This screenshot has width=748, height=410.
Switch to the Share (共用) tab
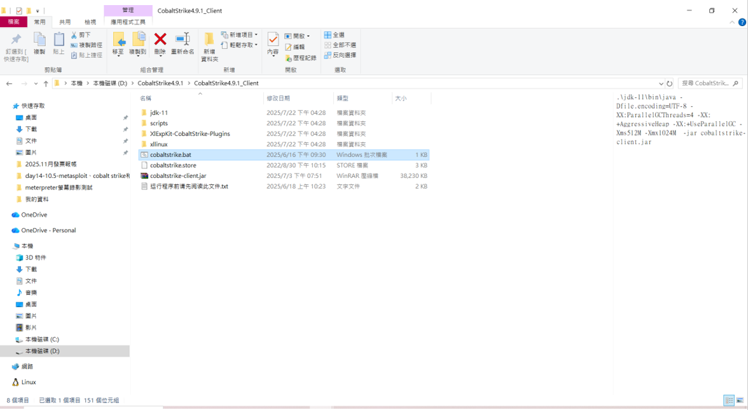pyautogui.click(x=65, y=22)
